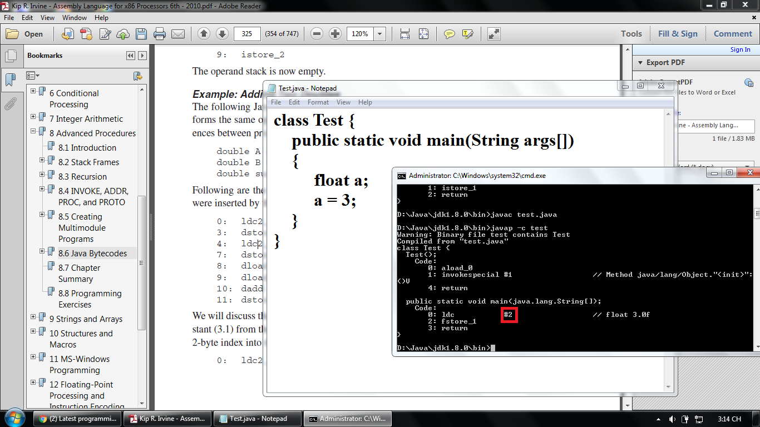Collapse the 8 Advanced Procedures bookmark

click(x=33, y=131)
